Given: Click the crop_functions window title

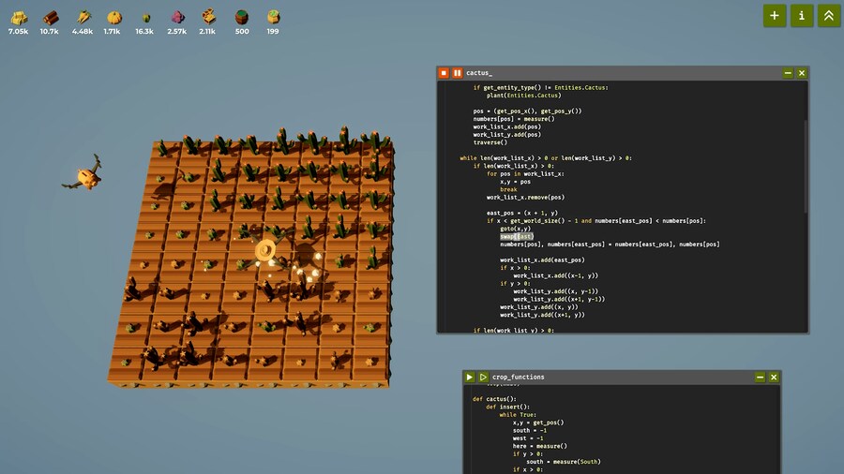Looking at the screenshot, I should click(518, 377).
